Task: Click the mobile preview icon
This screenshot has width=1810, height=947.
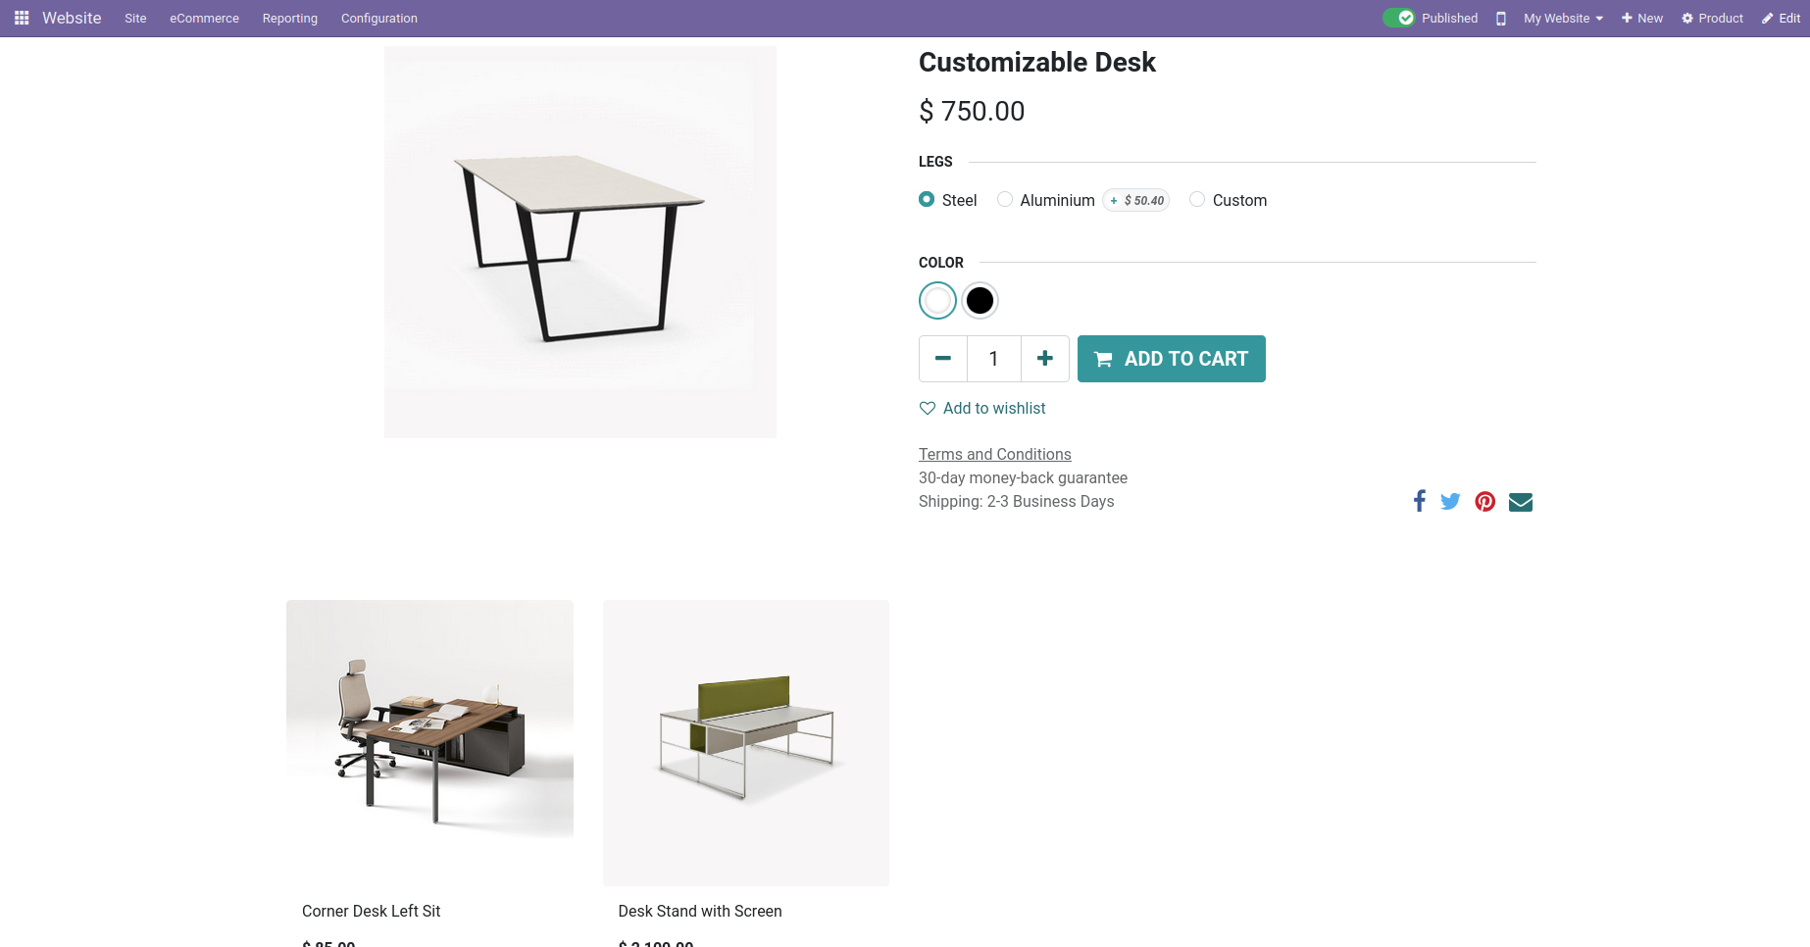Action: click(x=1500, y=19)
